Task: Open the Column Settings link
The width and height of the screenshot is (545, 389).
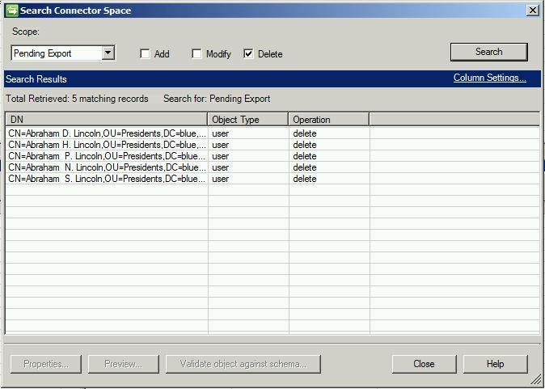Action: [489, 78]
